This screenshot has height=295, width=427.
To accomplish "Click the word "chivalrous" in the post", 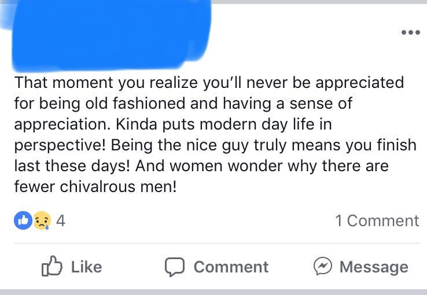I will coord(97,187).
